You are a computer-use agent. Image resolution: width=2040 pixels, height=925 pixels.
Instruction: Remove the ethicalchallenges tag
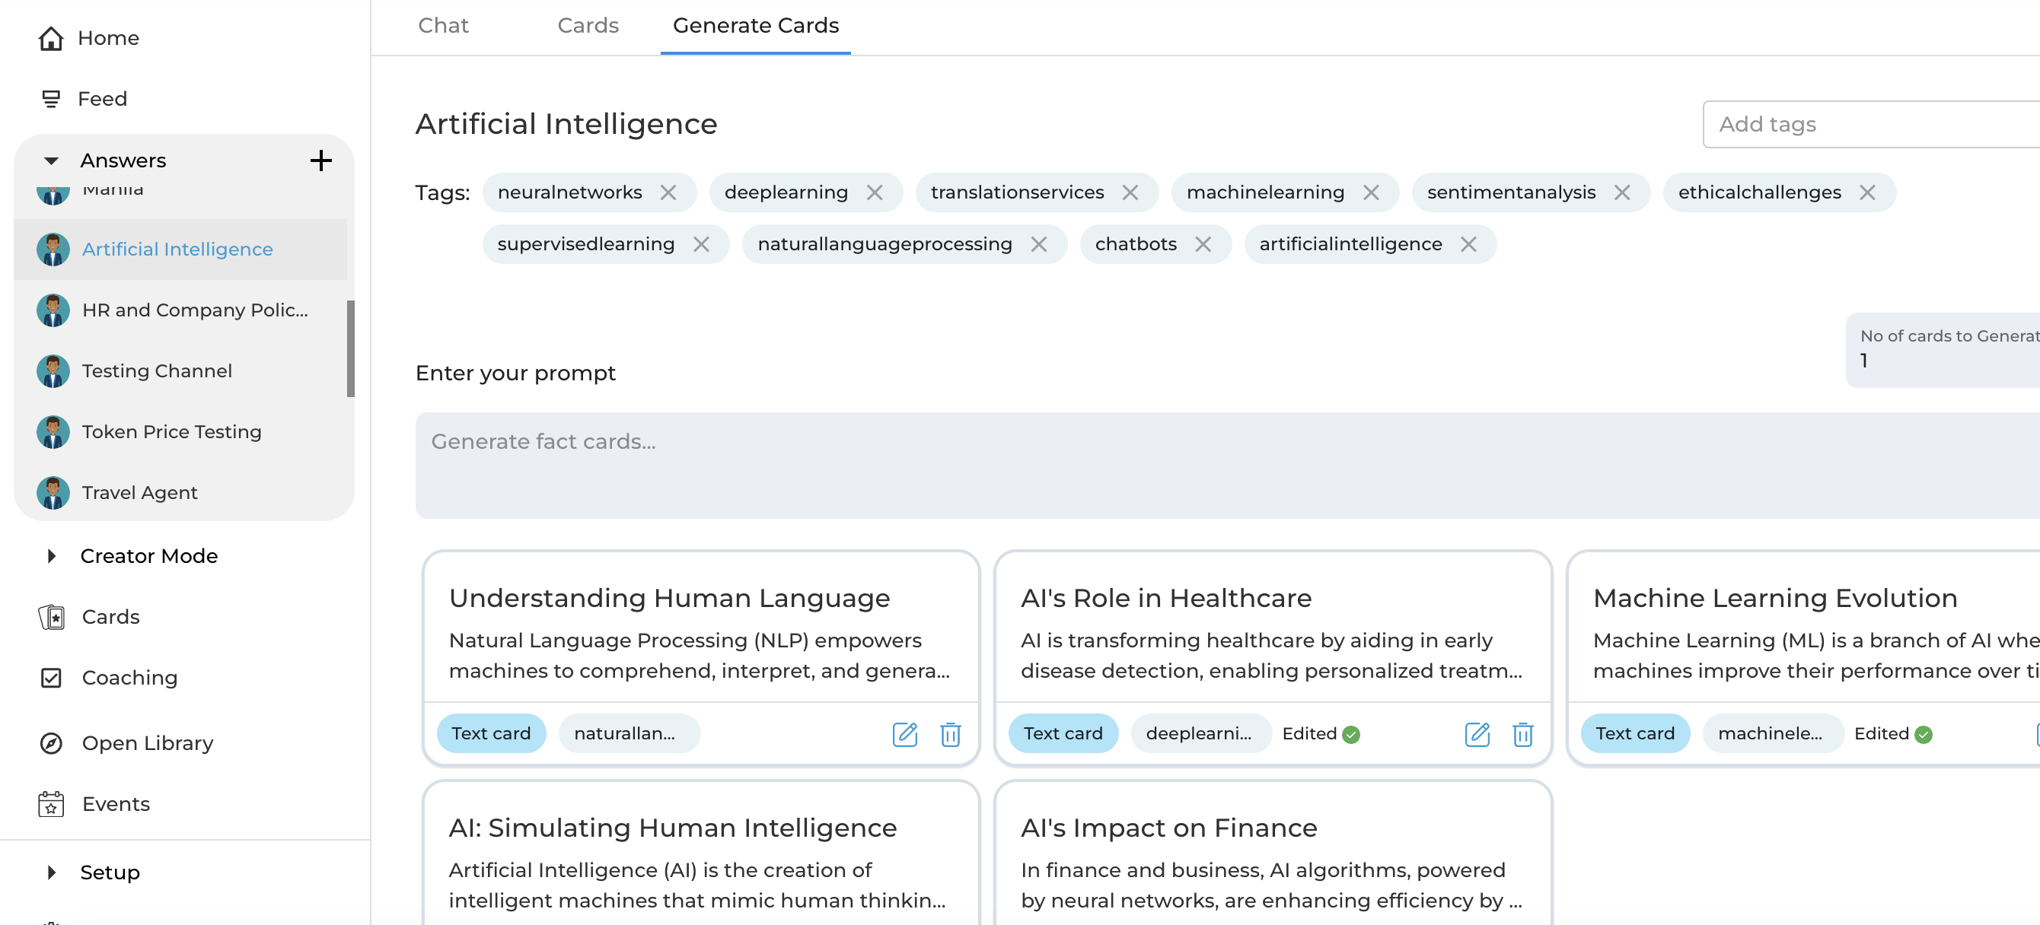point(1867,193)
